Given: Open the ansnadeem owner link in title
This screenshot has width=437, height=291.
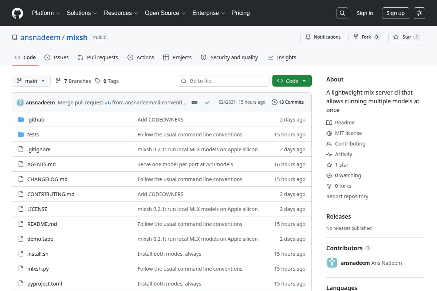Looking at the screenshot, I should click(x=40, y=37).
